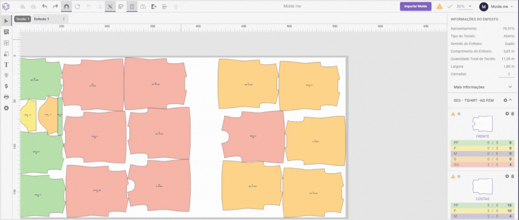The width and height of the screenshot is (519, 220).
Task: Click the rotate refresh arrow icon
Action: point(77,6)
